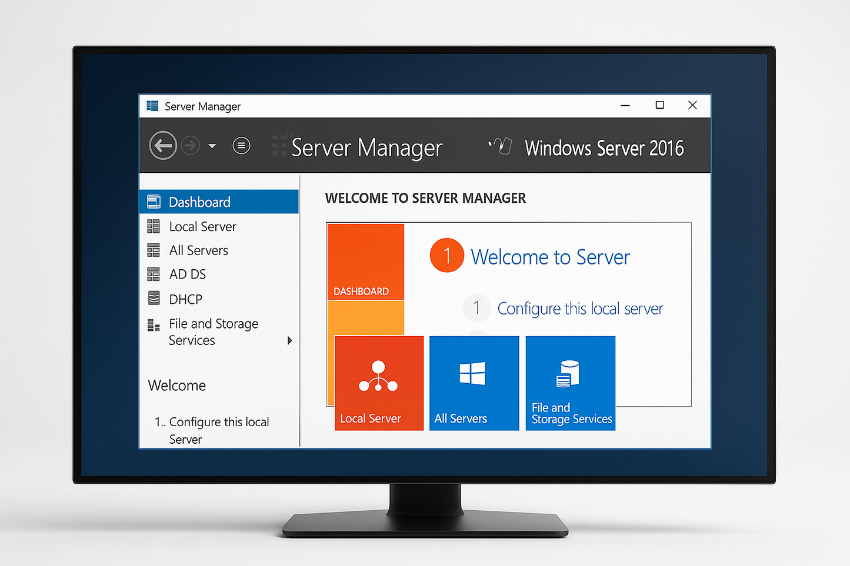Click the Local Server sidebar icon
850x566 pixels.
tap(154, 226)
